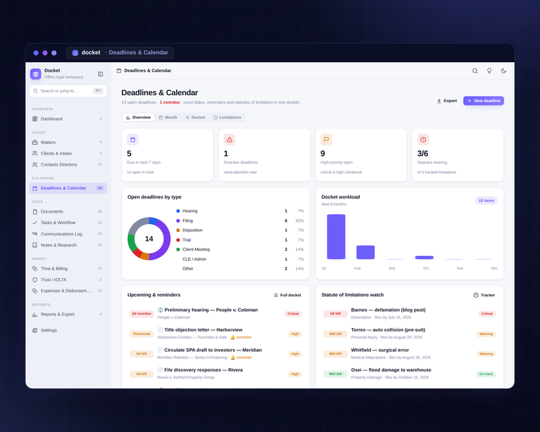Click the search magnifier icon in header
Screen dimensions: 540x432
tap(475, 71)
